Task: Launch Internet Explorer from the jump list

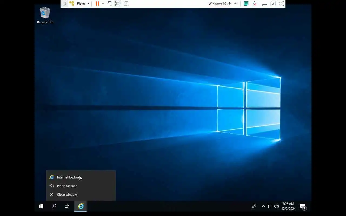Action: pyautogui.click(x=81, y=177)
